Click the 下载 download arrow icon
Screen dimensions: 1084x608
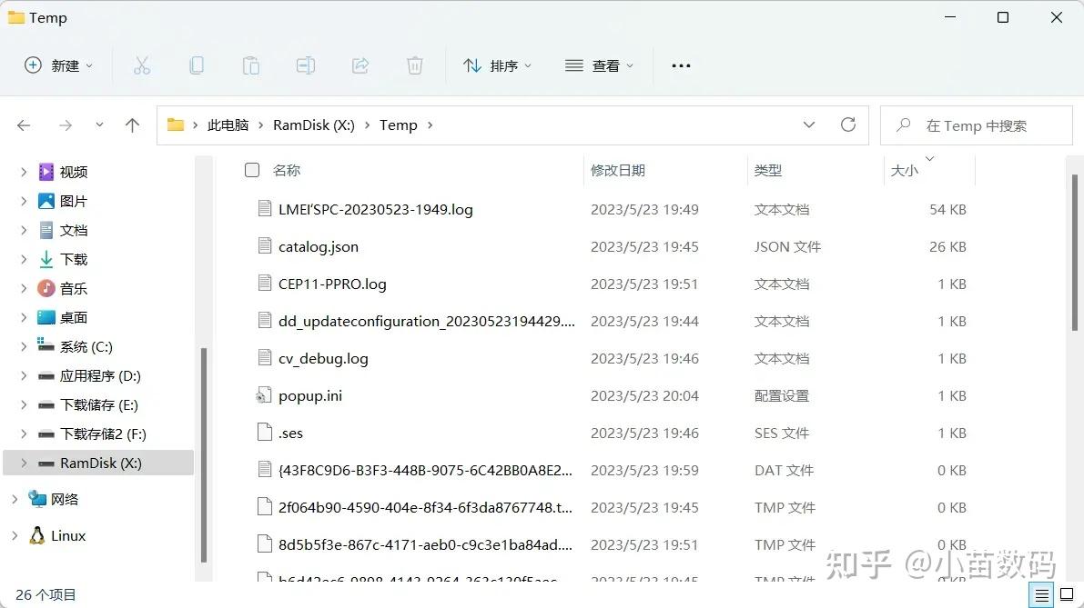point(46,259)
